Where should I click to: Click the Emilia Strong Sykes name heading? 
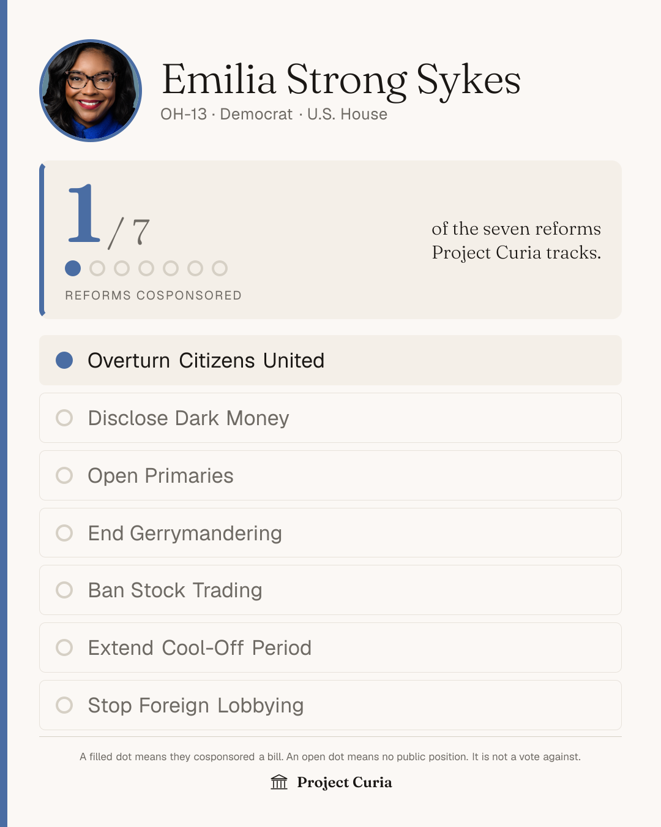tap(341, 80)
